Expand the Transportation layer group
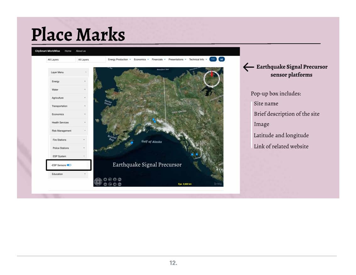 click(x=68, y=106)
